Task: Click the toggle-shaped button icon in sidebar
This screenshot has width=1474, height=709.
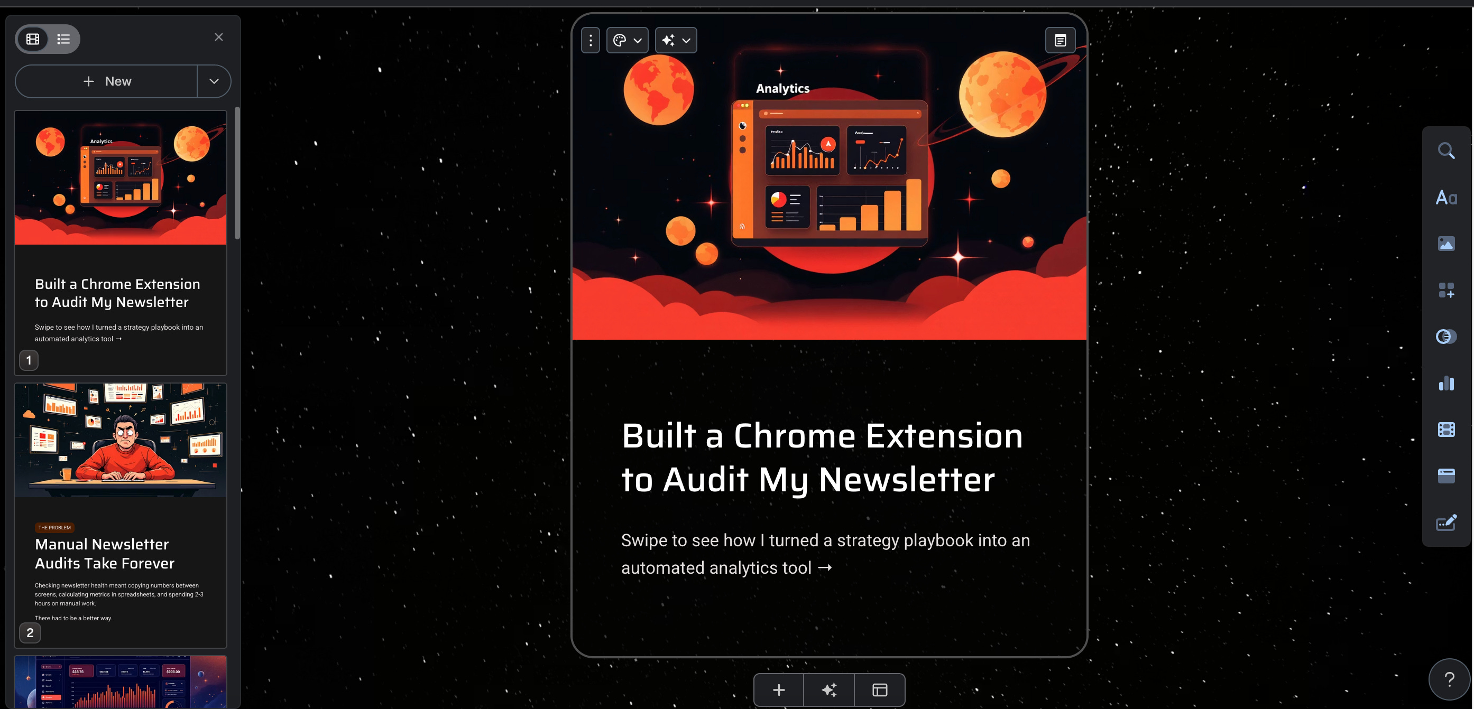Action: click(1446, 337)
